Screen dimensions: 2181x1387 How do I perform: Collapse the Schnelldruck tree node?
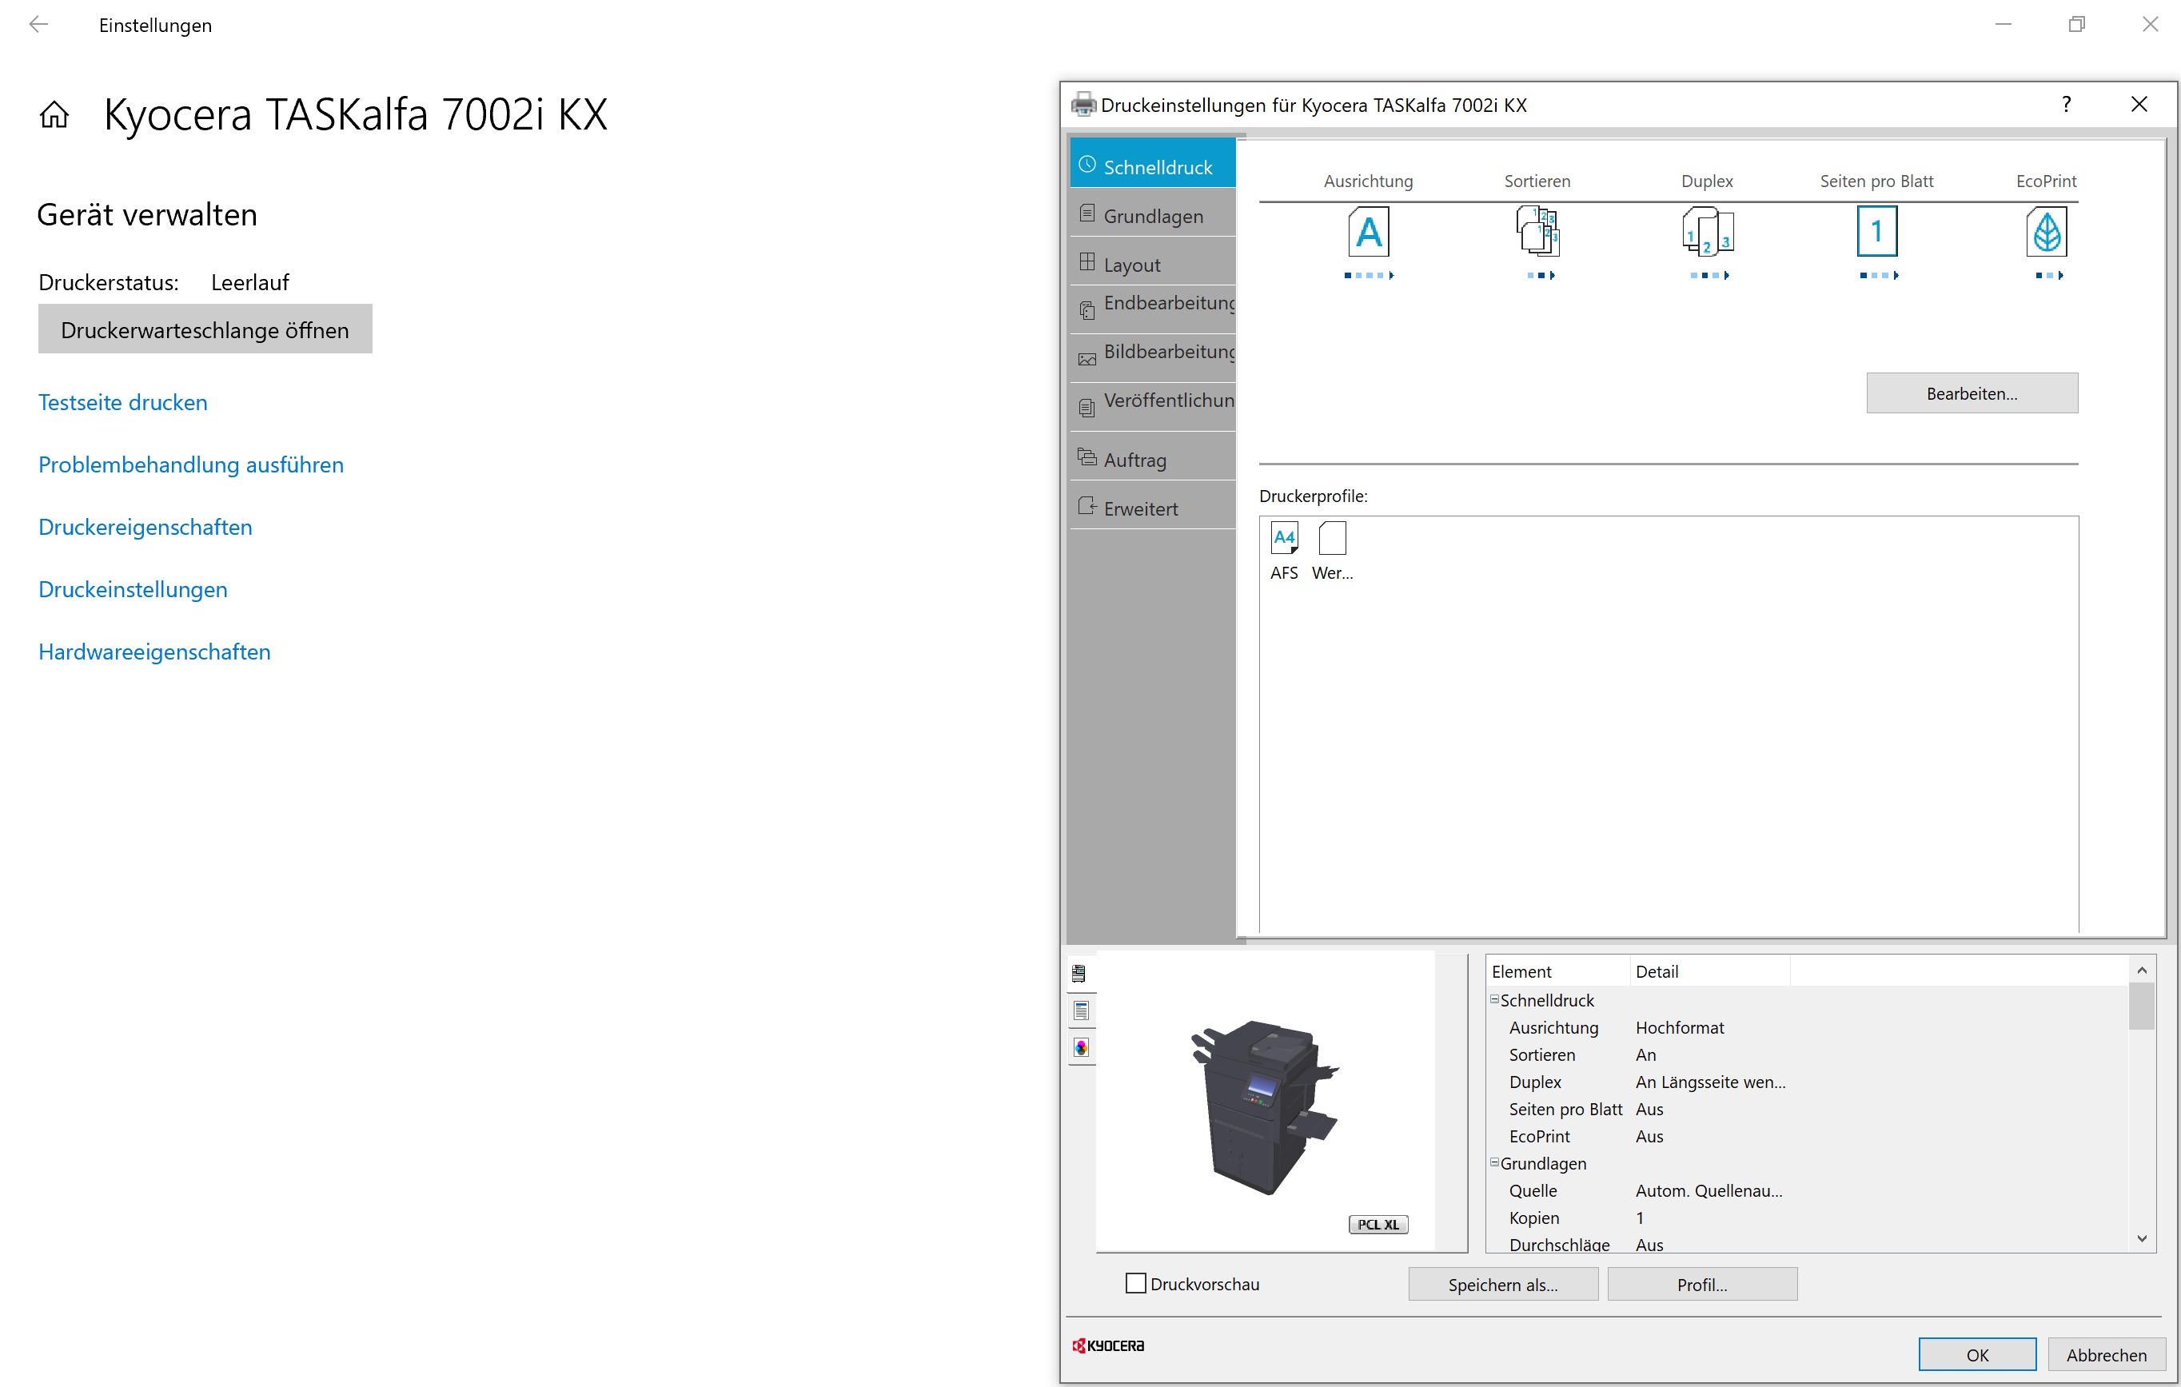click(x=1493, y=998)
